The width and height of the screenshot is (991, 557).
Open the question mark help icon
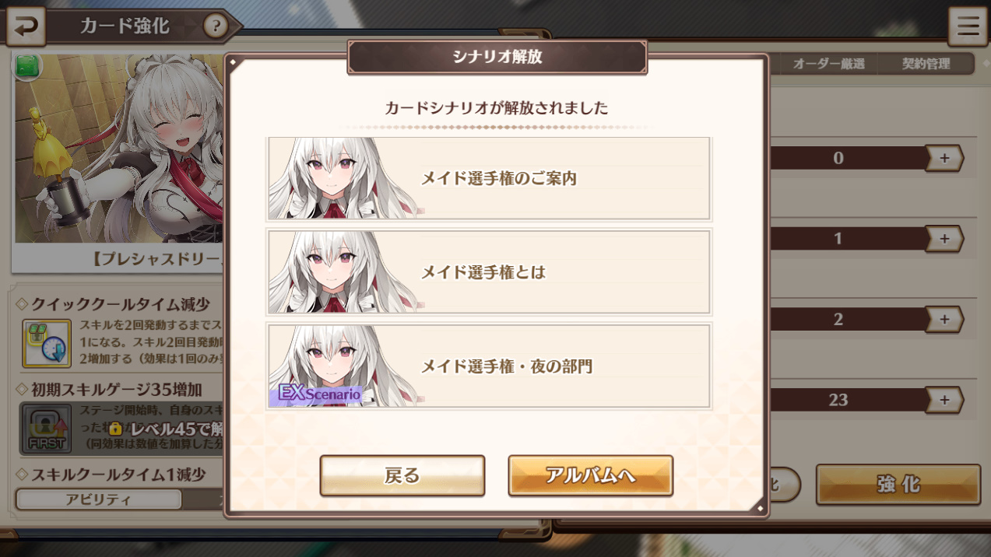216,26
